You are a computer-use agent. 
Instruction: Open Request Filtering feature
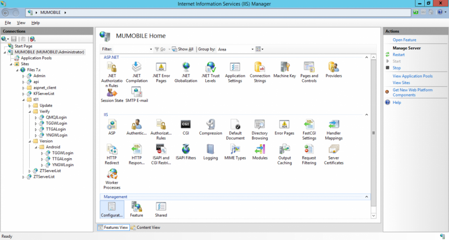point(309,155)
